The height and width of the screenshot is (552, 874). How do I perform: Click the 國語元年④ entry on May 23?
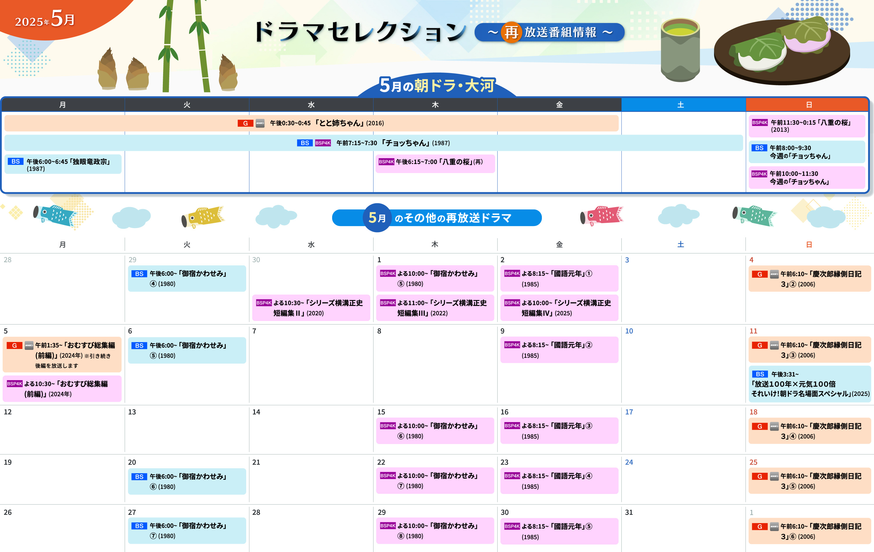(x=559, y=481)
